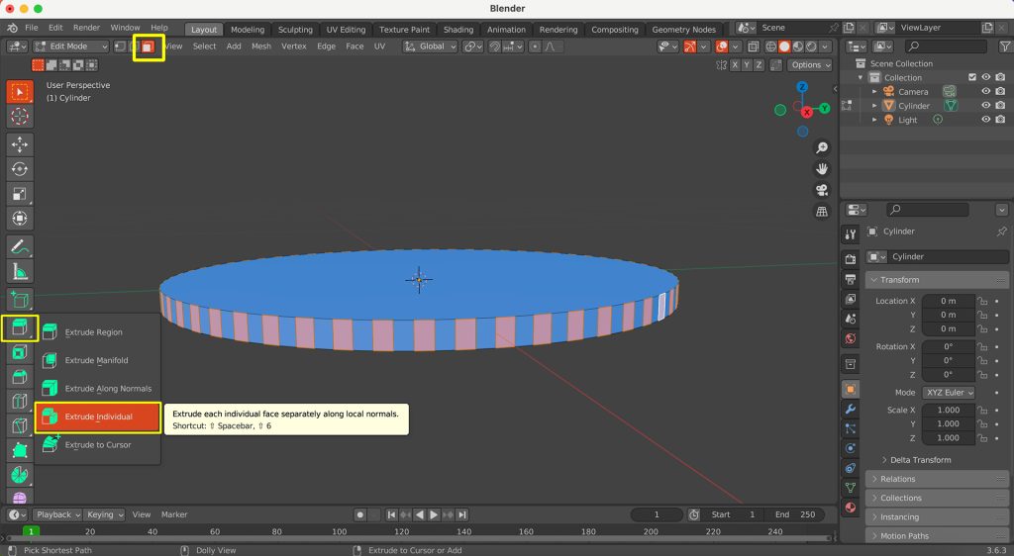Open Global transform orientation dropdown
This screenshot has width=1014, height=556.
[430, 46]
